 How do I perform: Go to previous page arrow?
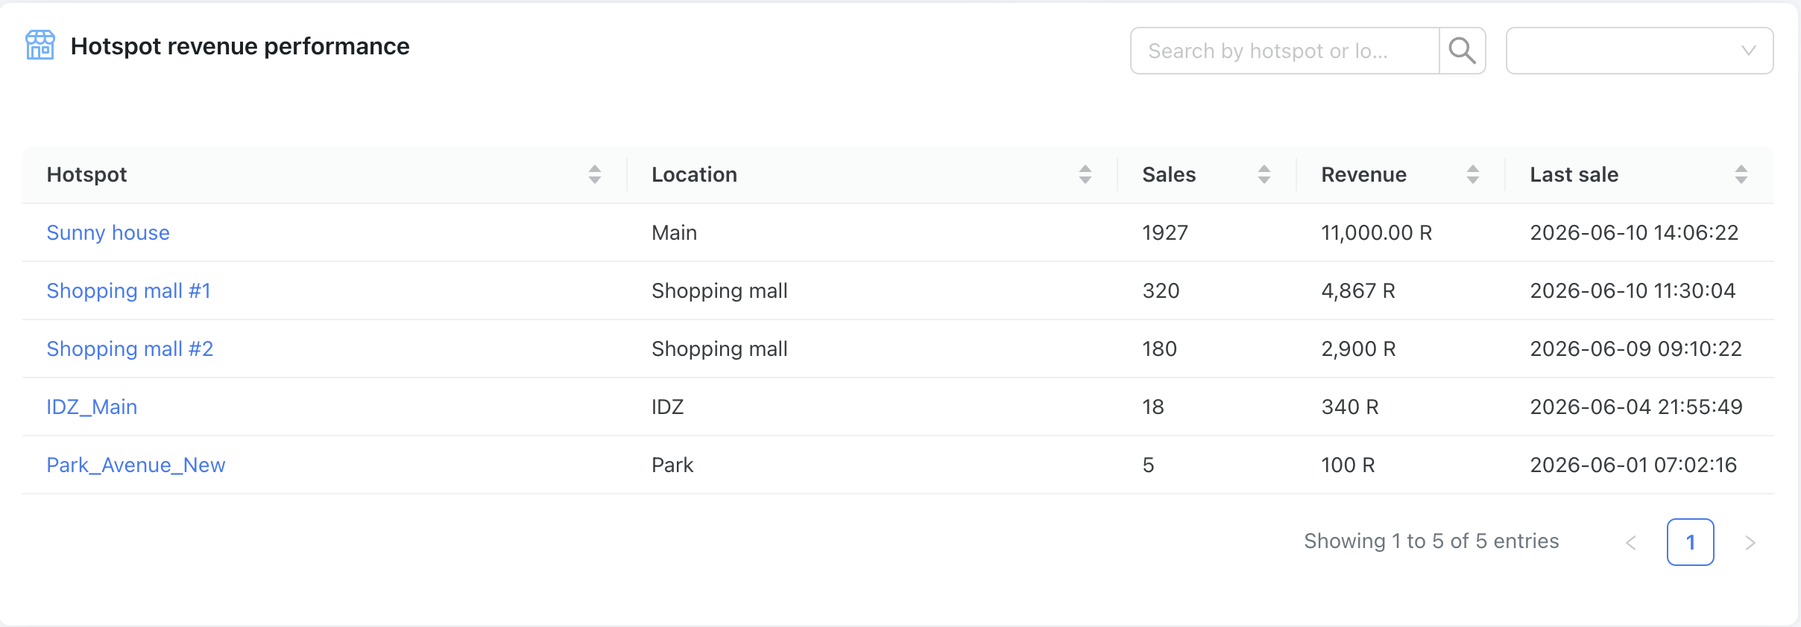1631,543
